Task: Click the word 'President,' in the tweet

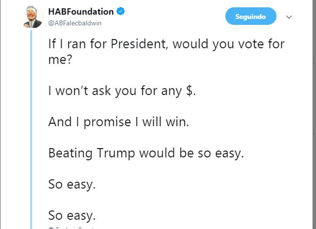Action: [139, 44]
